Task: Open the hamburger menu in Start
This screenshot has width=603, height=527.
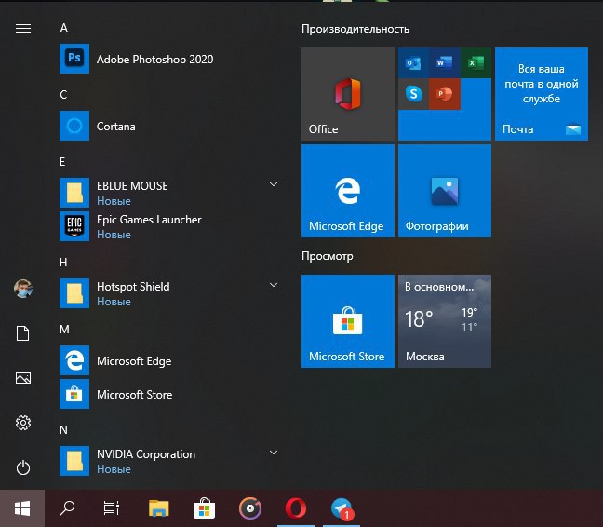Action: tap(23, 29)
